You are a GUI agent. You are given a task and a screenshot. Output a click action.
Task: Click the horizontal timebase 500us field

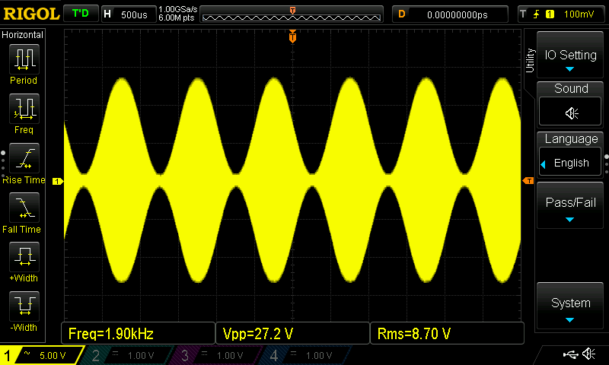point(129,14)
